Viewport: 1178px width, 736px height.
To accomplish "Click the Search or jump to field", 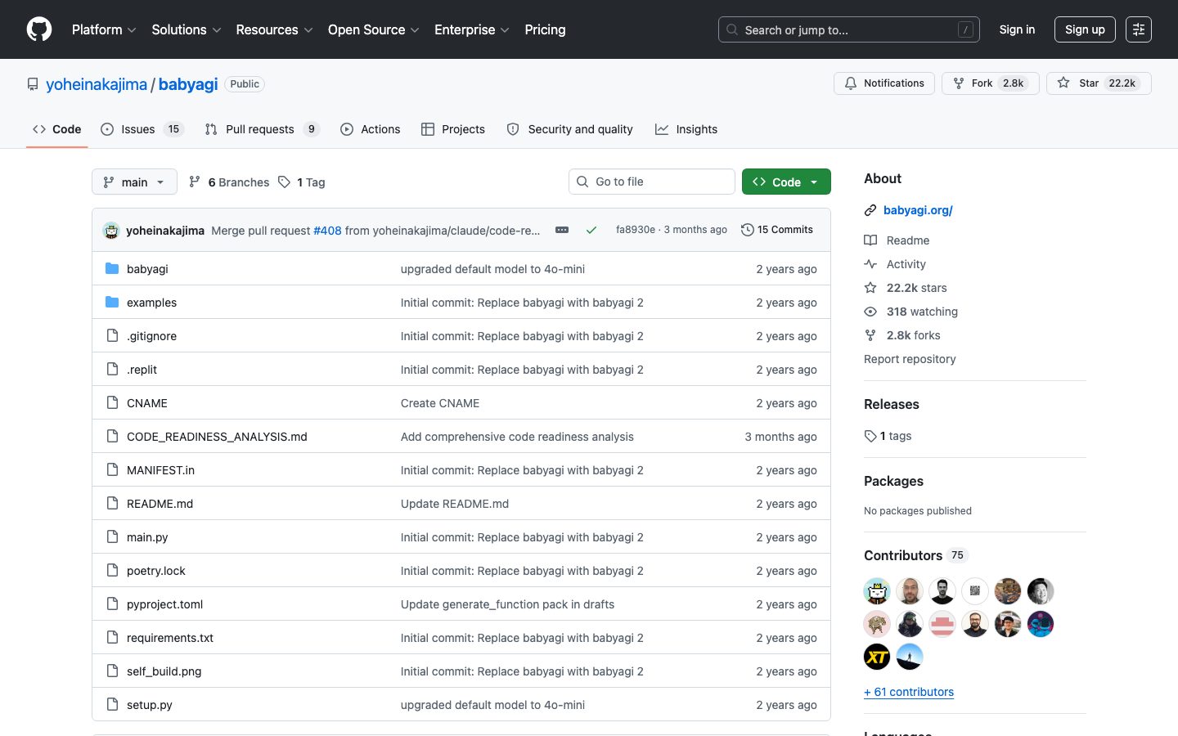I will click(849, 29).
